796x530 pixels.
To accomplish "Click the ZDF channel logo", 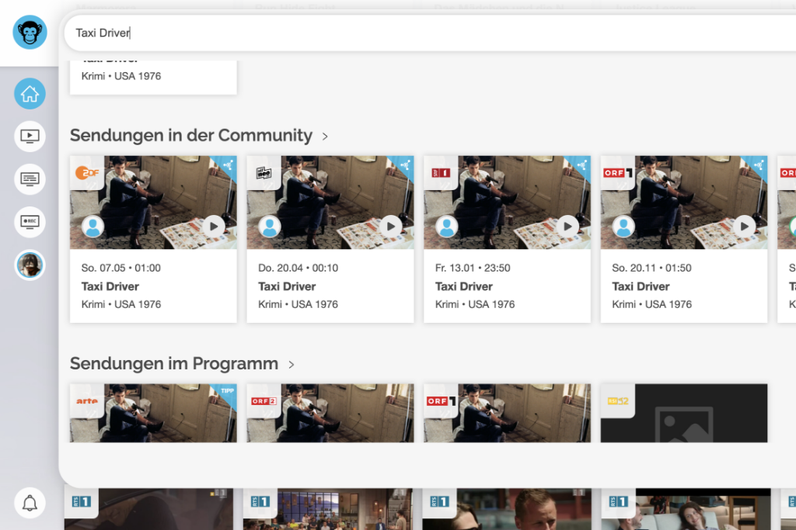I will [87, 173].
